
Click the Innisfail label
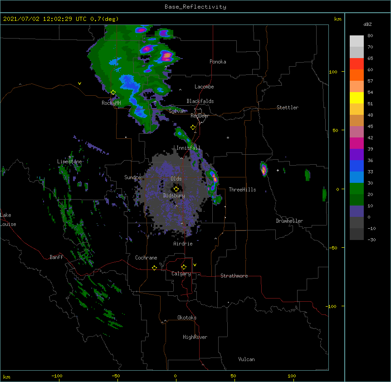point(188,148)
